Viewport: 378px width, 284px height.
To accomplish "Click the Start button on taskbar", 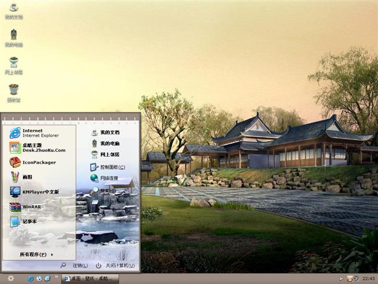I will coord(11,279).
